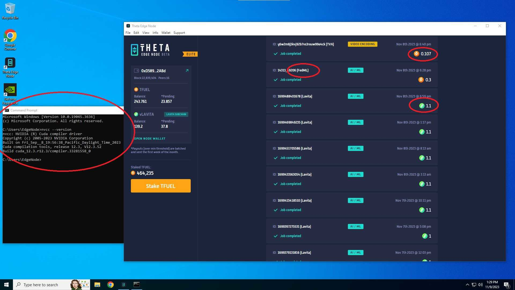515x290 pixels.
Task: Click the staked TFUEL coin icon
Action: pos(133,173)
